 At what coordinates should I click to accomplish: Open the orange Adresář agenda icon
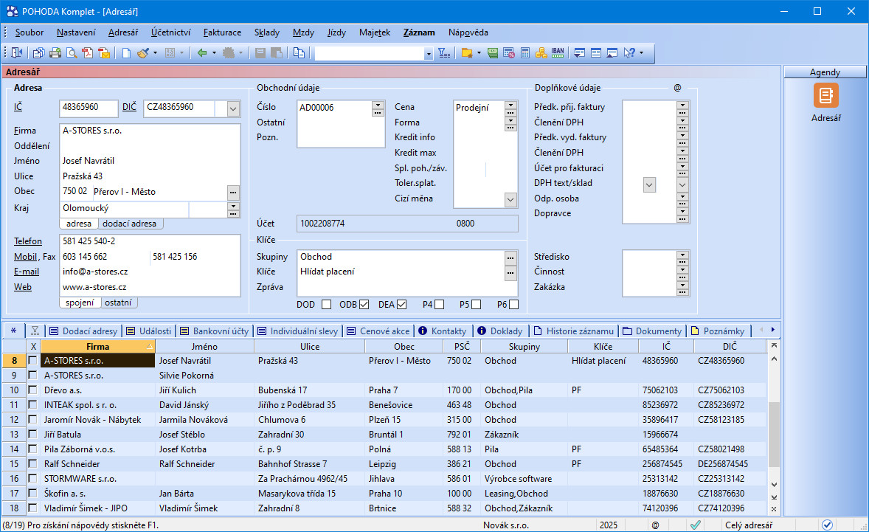[825, 96]
